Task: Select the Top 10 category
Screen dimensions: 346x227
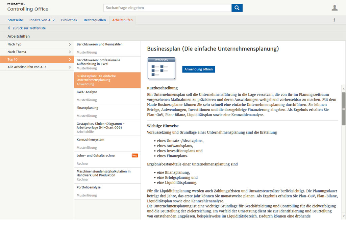Action: 37,59
